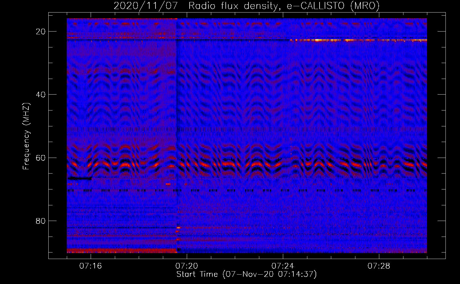This screenshot has height=284, width=460.
Task: Click the '07:20' time tick label
Action: (x=187, y=266)
